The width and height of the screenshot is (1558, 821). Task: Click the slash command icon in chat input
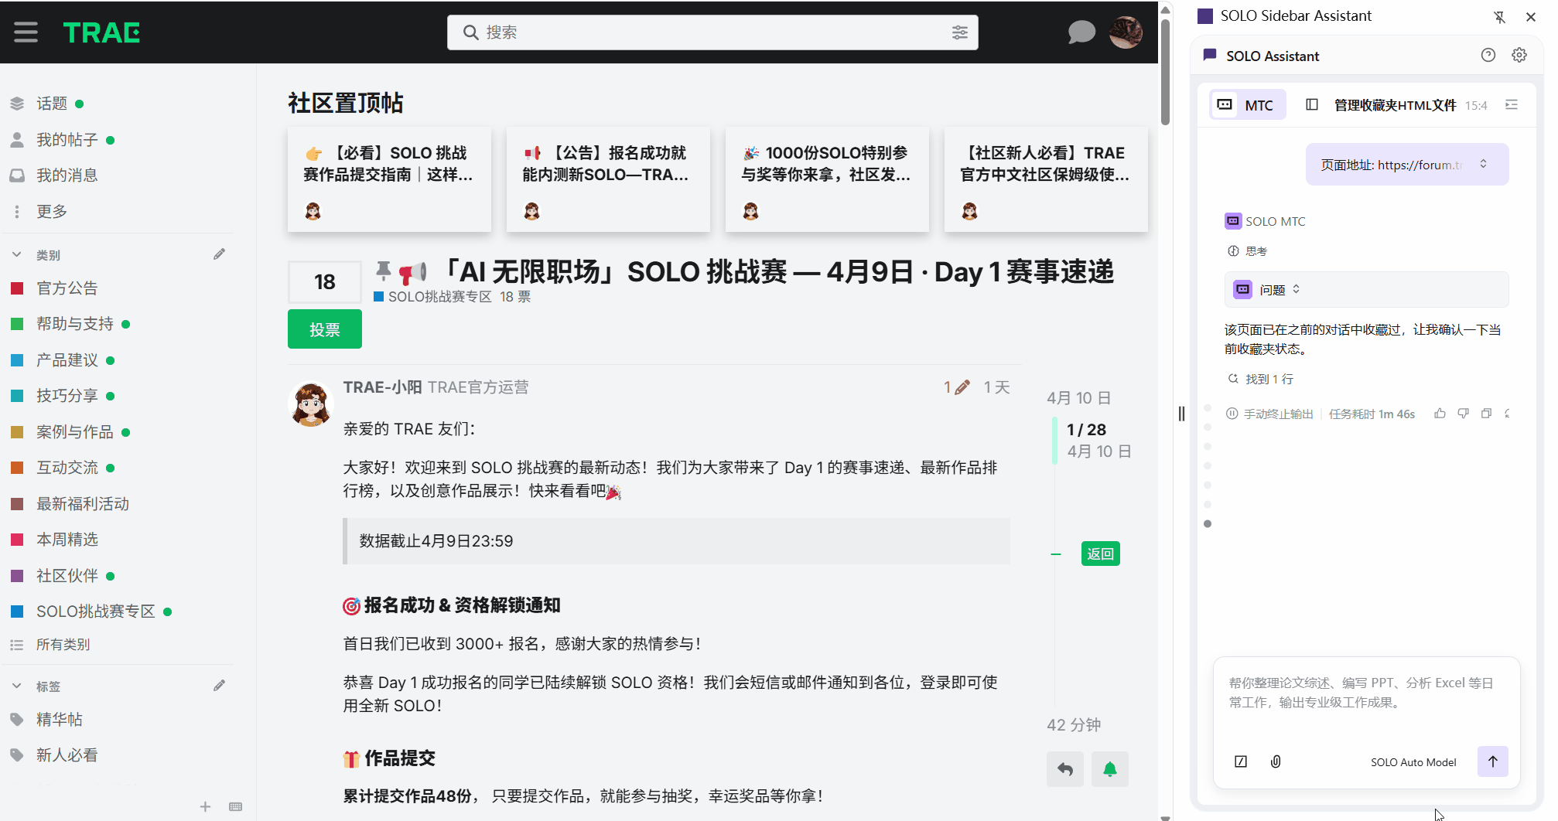pos(1241,761)
